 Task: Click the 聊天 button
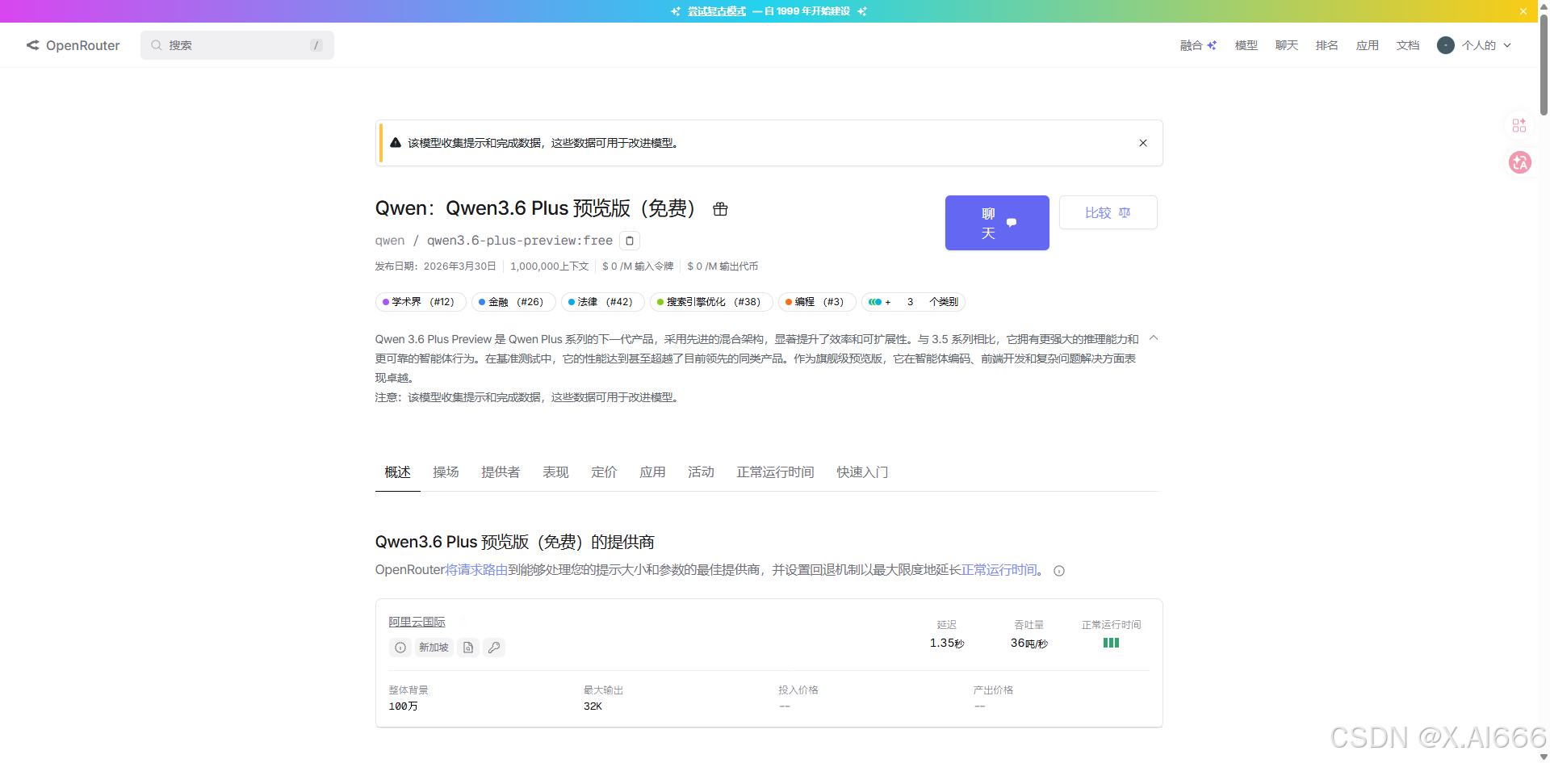[x=996, y=223]
